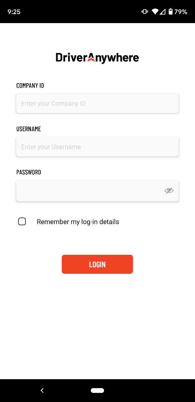Check the box next to remember option
Screen dimensions: 195x402
click(x=22, y=221)
